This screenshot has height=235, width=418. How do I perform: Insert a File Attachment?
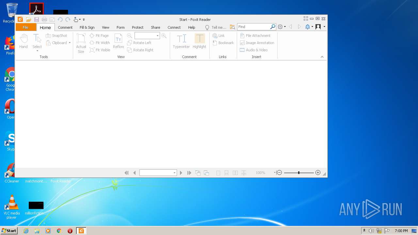click(255, 36)
